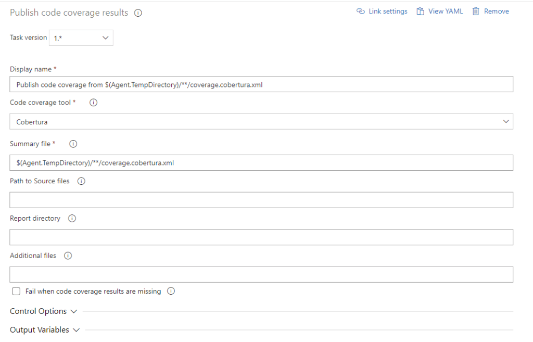Click the Summary file input field
The width and height of the screenshot is (533, 342).
coord(261,163)
